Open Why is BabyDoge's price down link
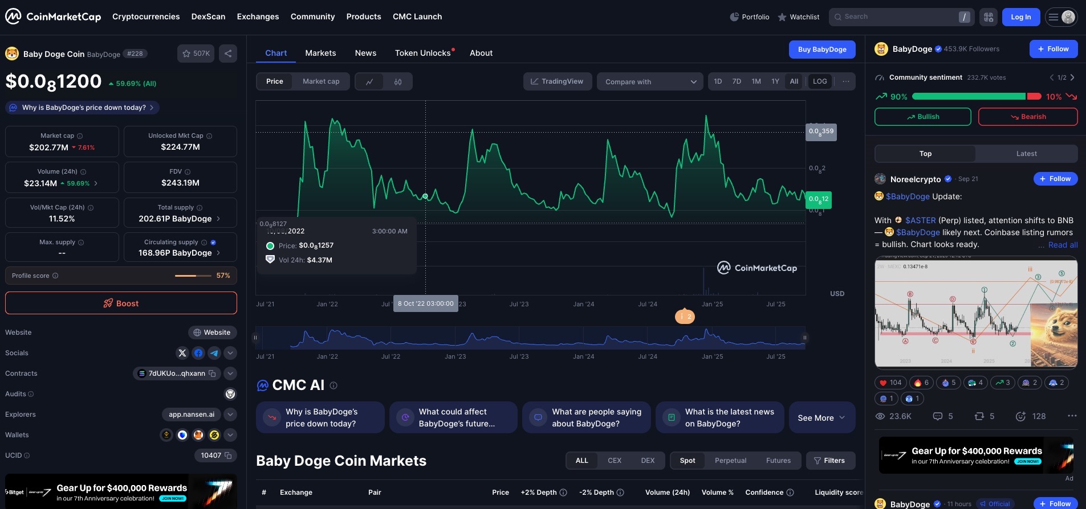 tap(82, 108)
